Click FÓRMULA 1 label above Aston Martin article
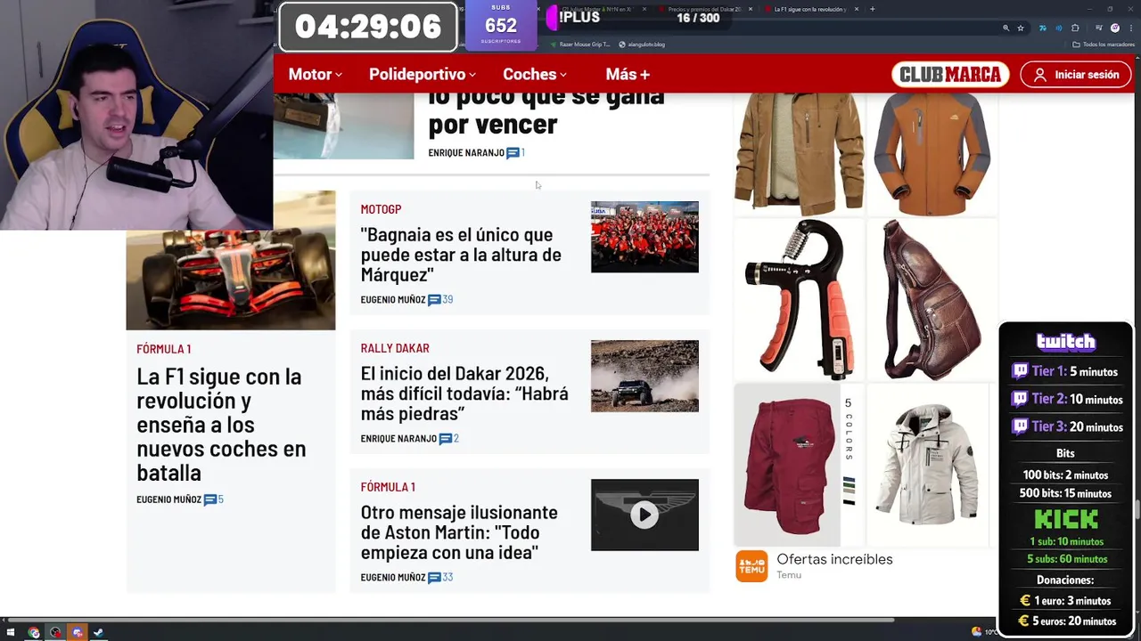Viewport: 1141px width, 641px height. click(388, 487)
